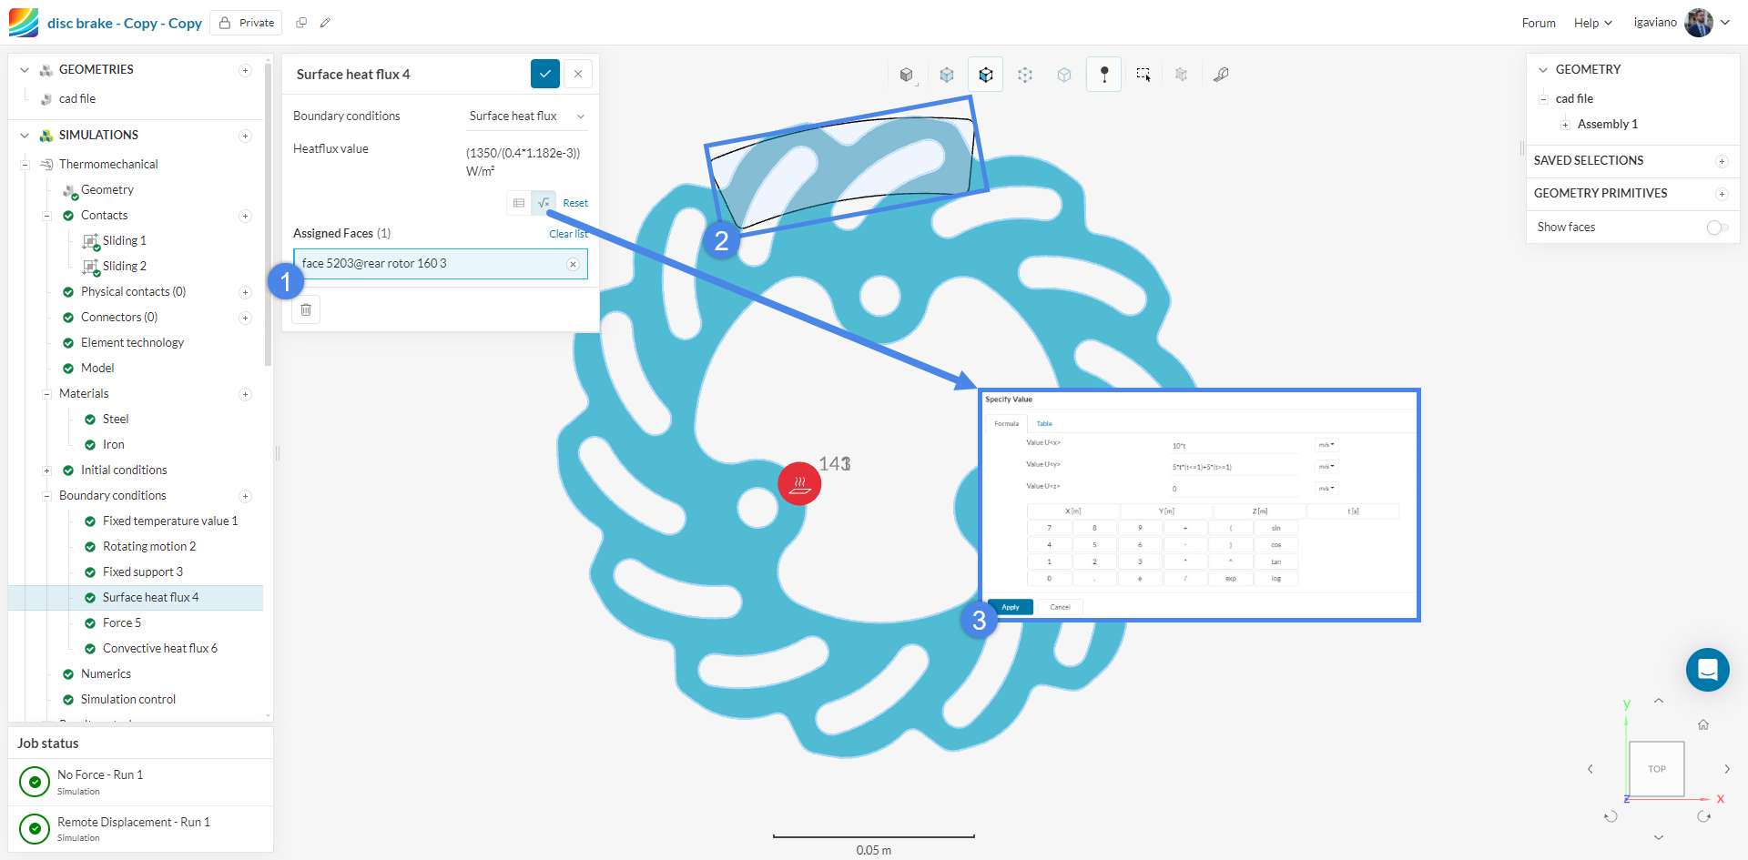
Task: Confirm Surface heat flux 4 with checkmark
Action: (545, 74)
